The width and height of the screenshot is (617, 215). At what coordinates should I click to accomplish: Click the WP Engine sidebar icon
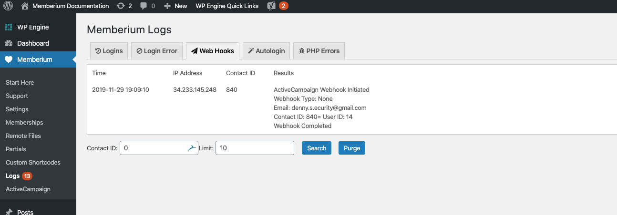9,27
